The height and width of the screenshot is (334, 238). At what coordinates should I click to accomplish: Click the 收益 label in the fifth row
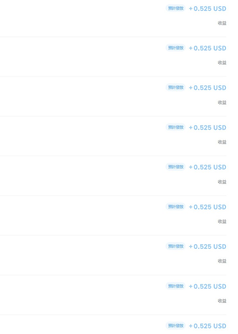[222, 182]
